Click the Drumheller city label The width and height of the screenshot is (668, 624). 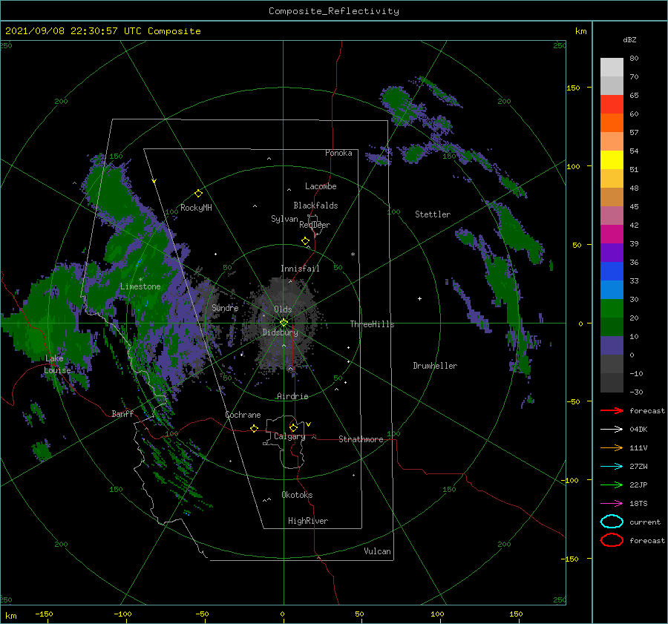[x=435, y=366]
